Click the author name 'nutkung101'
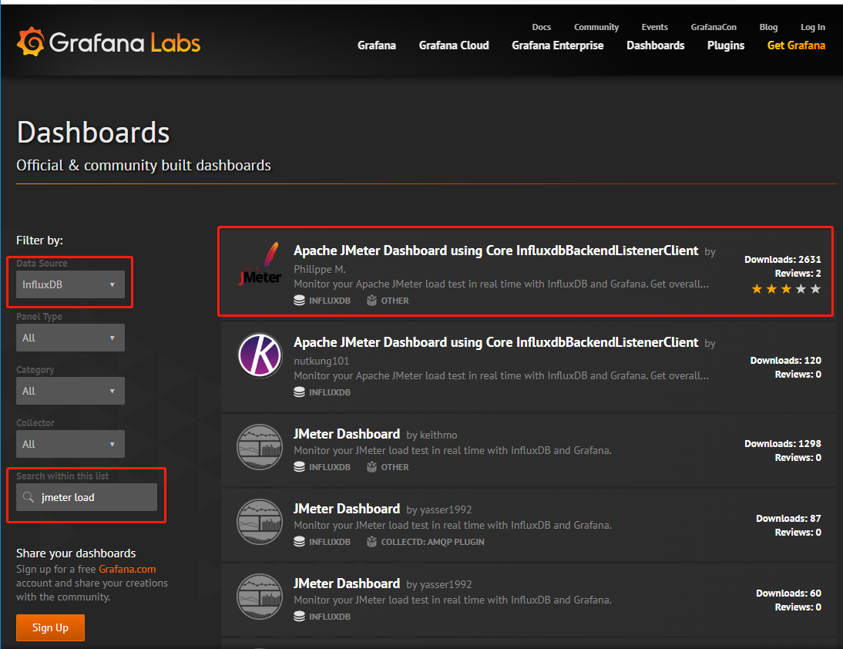 tap(321, 361)
